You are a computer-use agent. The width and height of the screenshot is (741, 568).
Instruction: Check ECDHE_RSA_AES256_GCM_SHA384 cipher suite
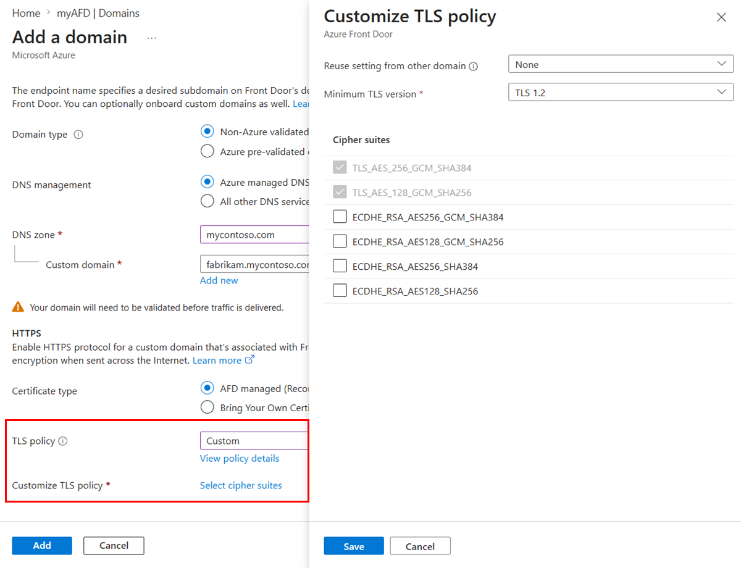[340, 217]
